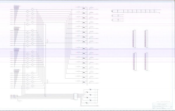Select the topmost hatched connector block
This screenshot has height=111, width=175.
[16, 7]
